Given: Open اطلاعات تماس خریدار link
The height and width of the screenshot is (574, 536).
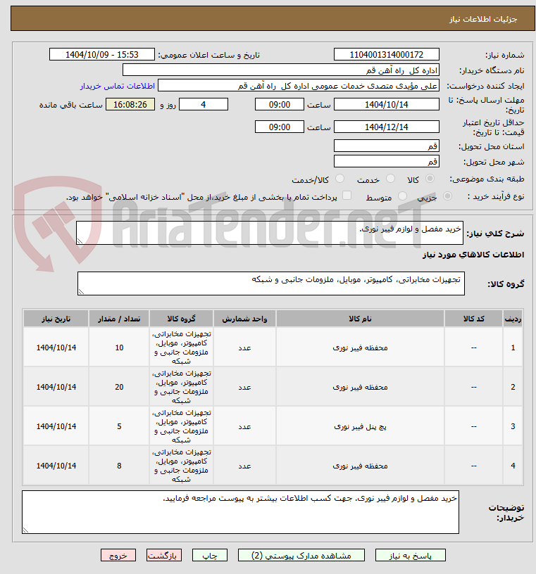Looking at the screenshot, I should point(118,86).
